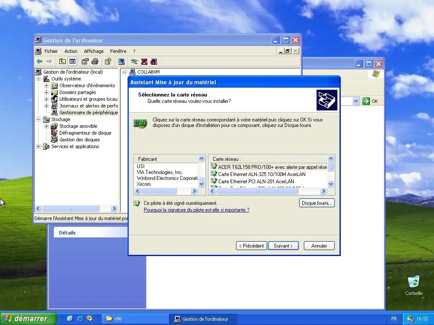Collapse the Outils système node
The height and width of the screenshot is (325, 434).
[39, 79]
